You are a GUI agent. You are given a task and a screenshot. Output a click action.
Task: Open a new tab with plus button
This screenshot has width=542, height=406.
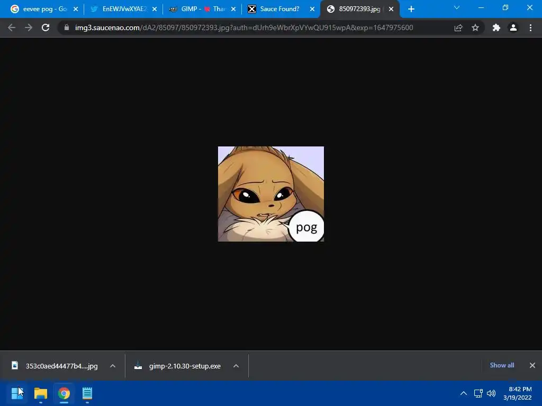411,9
